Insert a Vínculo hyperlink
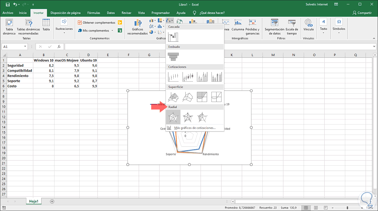This screenshot has width=378, height=211. tap(308, 25)
